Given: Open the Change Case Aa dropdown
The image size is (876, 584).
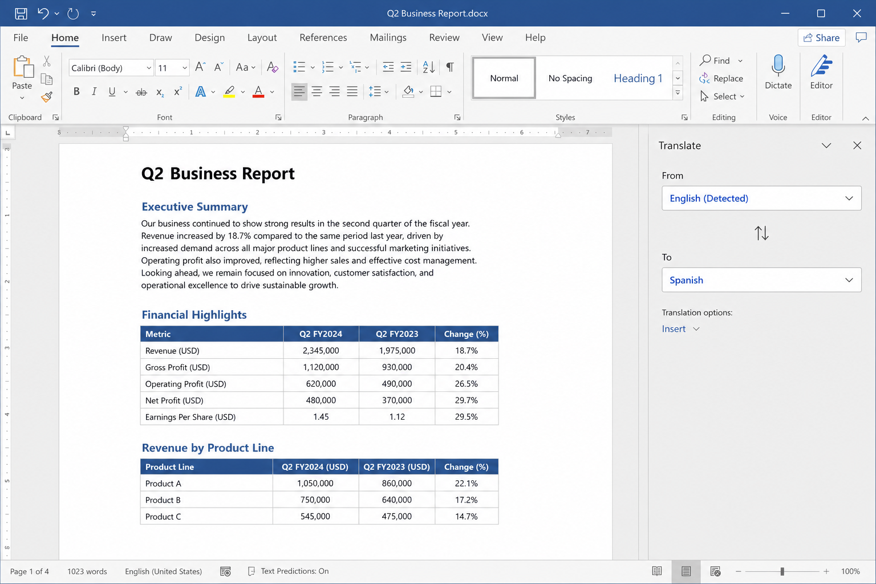Looking at the screenshot, I should click(x=246, y=67).
